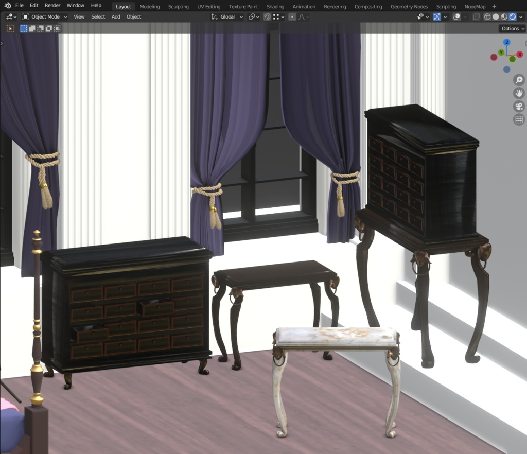Switch to the NodeMap workspace tab
This screenshot has width=527, height=454.
tap(475, 6)
